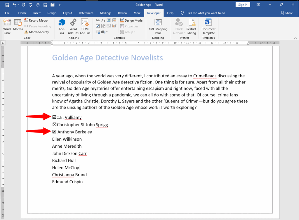The height and width of the screenshot is (220, 299).
Task: Expand the Group controls dropdown
Action: (x=128, y=32)
